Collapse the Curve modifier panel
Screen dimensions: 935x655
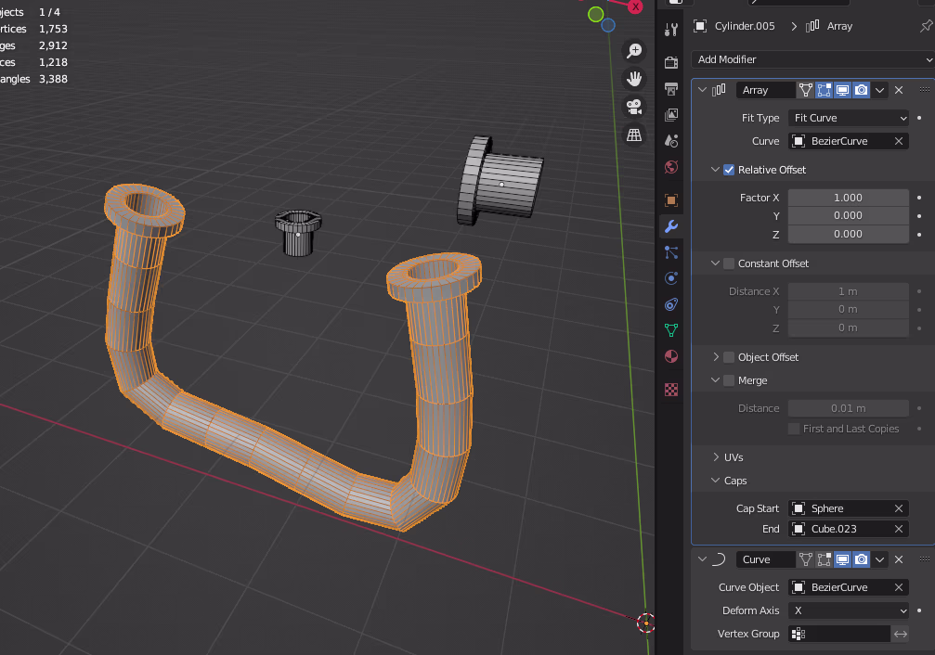coord(703,559)
